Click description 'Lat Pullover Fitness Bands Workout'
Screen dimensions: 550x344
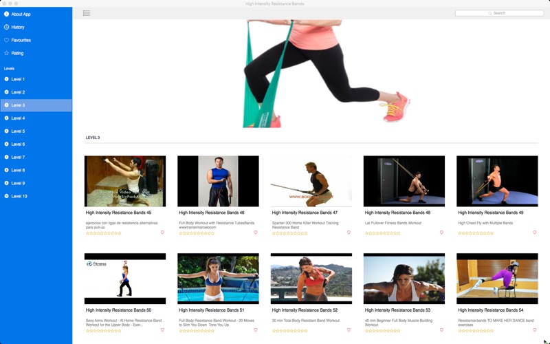click(393, 223)
